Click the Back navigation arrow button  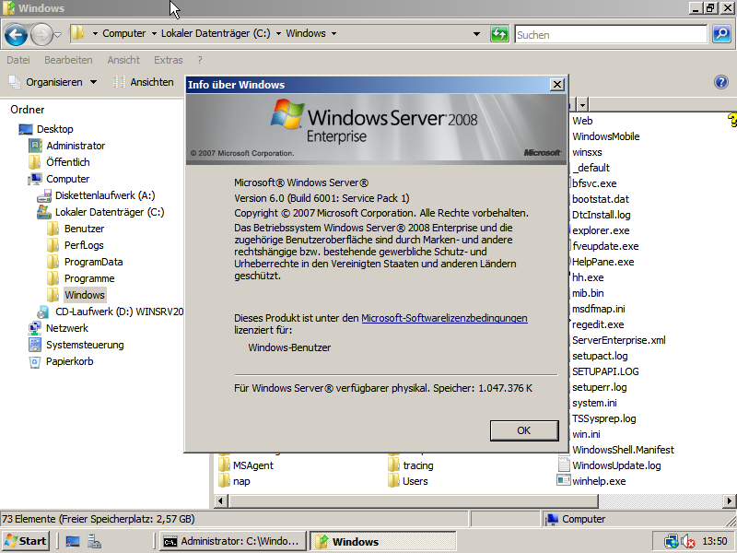(x=16, y=35)
